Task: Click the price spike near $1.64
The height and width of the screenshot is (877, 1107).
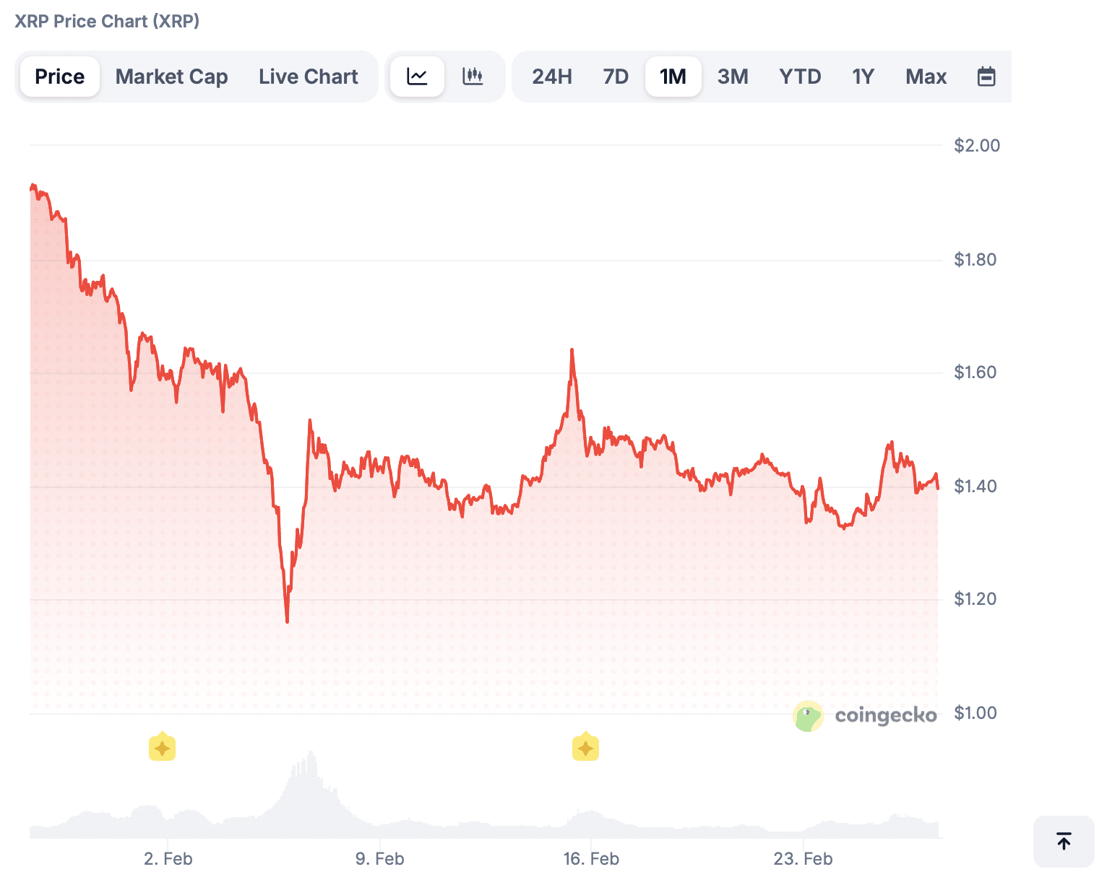Action: 572,350
